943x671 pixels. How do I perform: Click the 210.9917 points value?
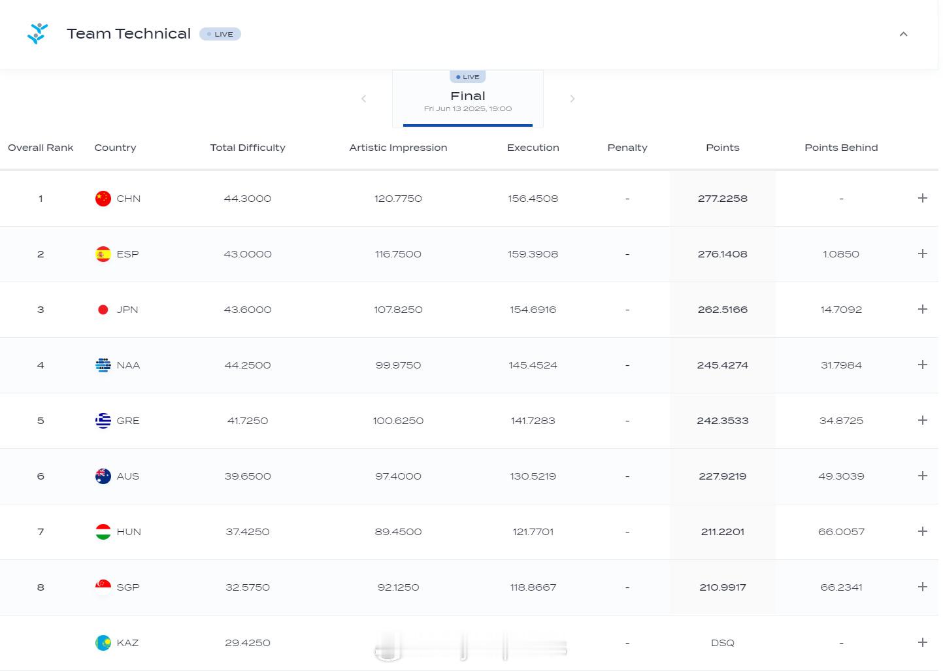click(723, 587)
